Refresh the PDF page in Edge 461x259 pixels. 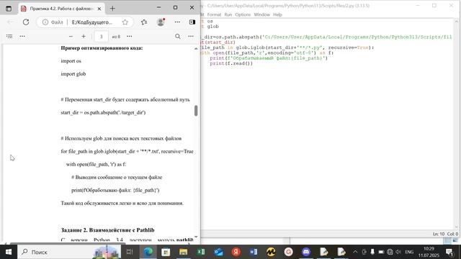(26, 22)
